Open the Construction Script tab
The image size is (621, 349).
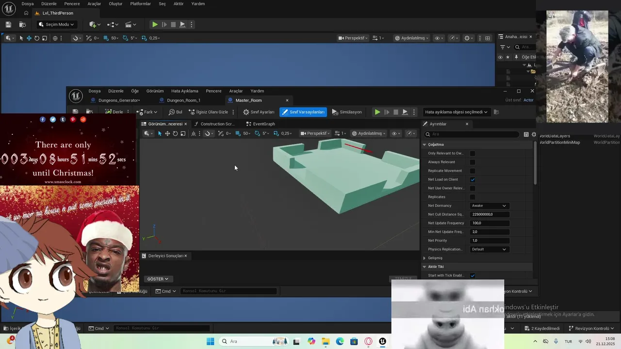point(215,124)
